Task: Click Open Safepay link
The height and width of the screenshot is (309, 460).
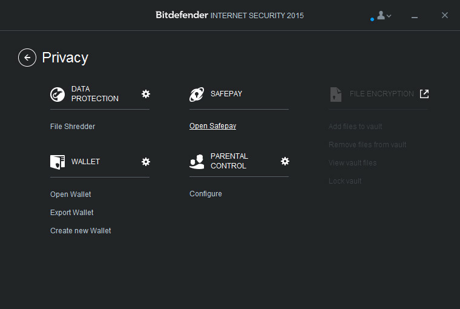Action: pyautogui.click(x=212, y=126)
